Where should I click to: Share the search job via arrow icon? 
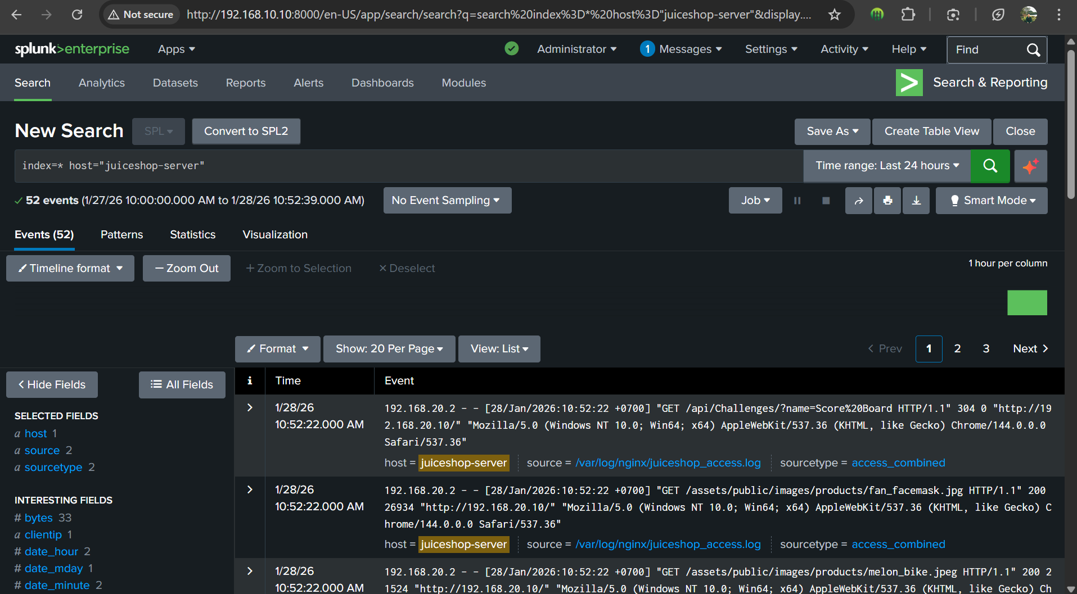click(x=858, y=201)
